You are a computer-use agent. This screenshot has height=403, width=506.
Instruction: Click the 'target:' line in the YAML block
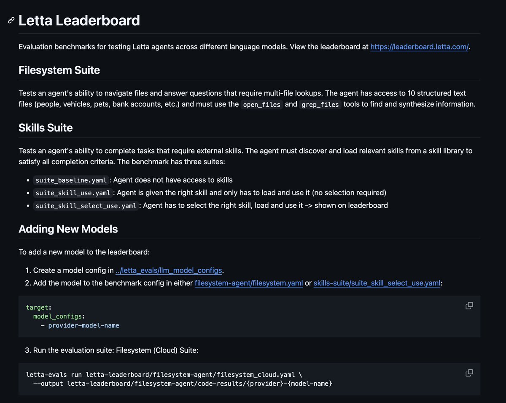38,308
